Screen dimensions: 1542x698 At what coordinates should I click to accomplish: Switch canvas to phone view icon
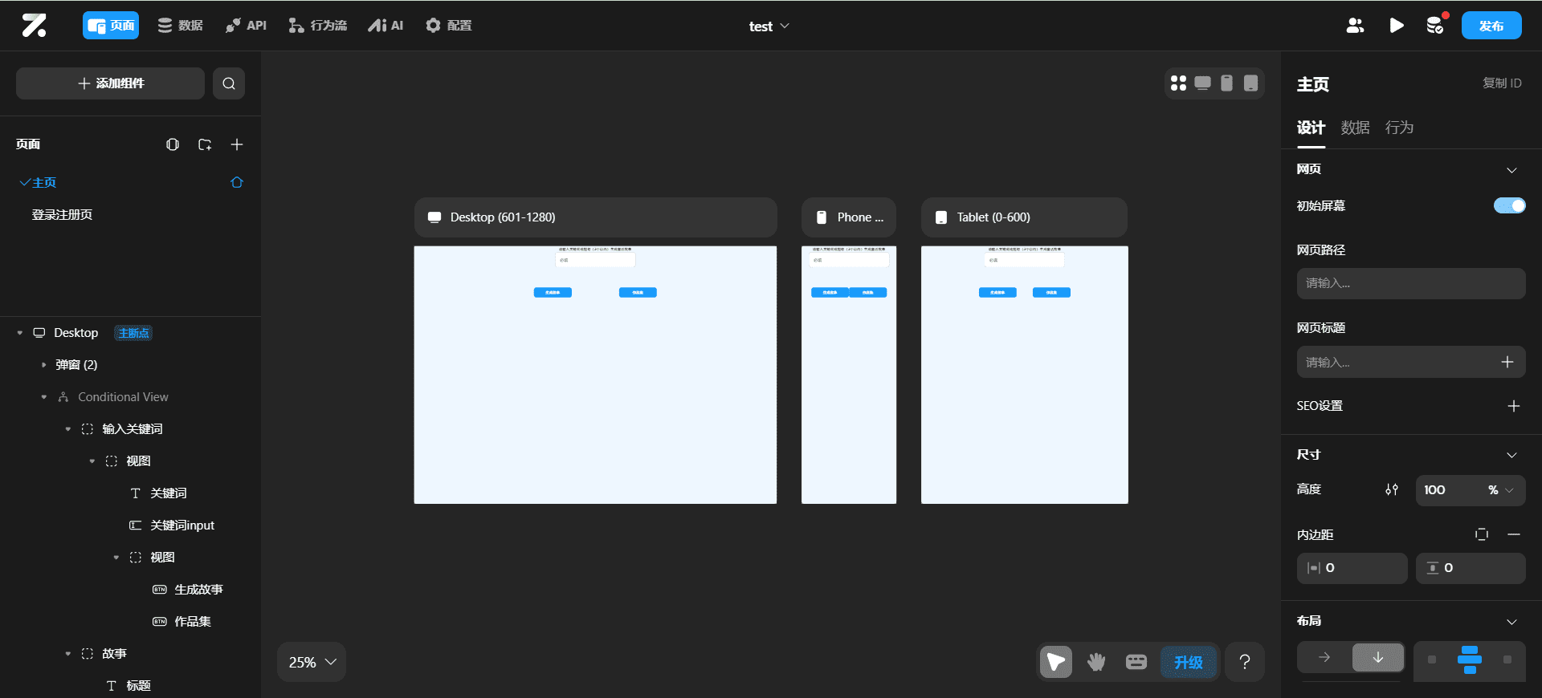tap(1226, 83)
